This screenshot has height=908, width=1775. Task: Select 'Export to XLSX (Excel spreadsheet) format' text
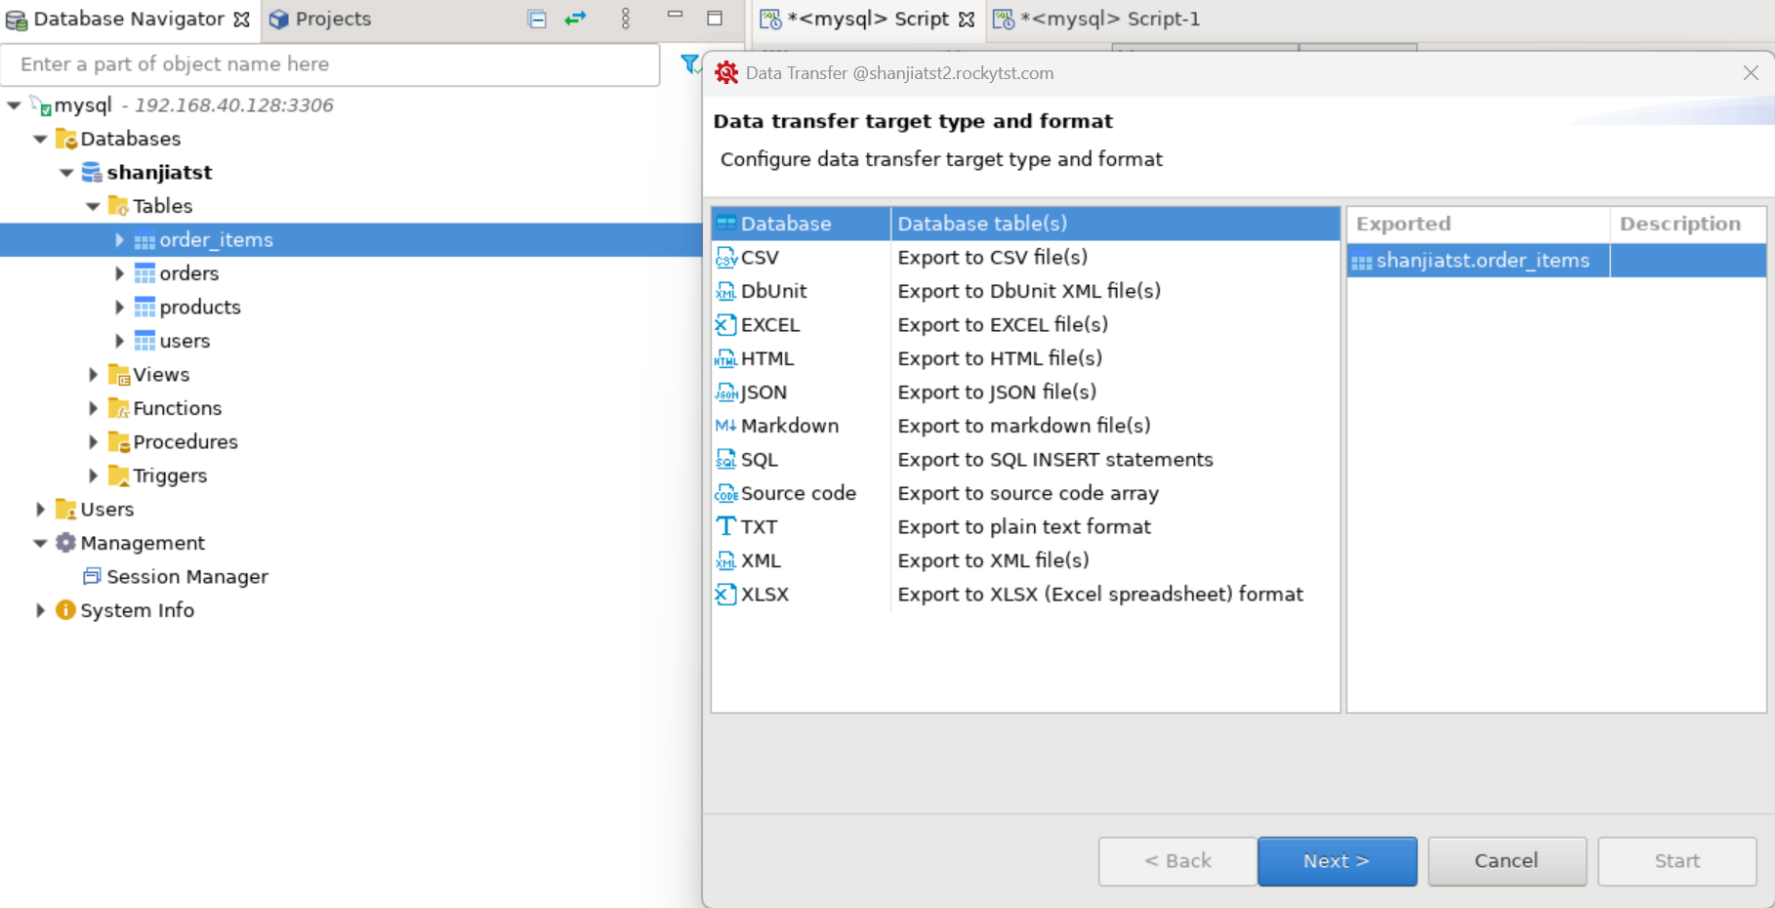(1099, 595)
